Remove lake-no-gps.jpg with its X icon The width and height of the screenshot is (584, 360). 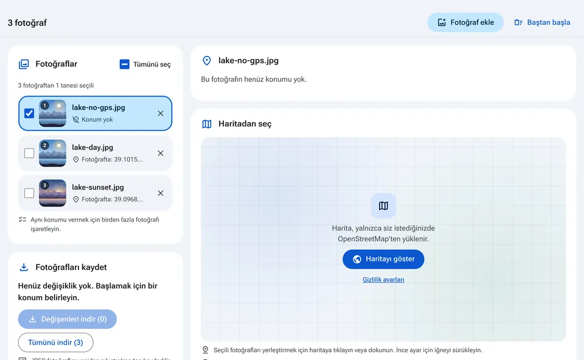pos(161,114)
